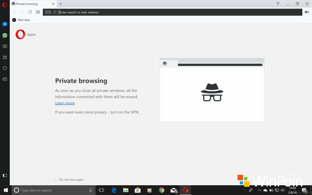Click the battery saver icon
Image resolution: width=312 pixels, height=195 pixels.
click(x=306, y=12)
